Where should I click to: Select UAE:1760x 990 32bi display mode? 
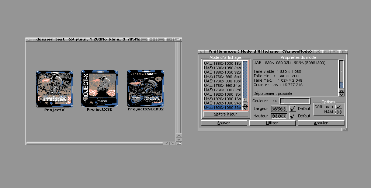[x=222, y=90]
